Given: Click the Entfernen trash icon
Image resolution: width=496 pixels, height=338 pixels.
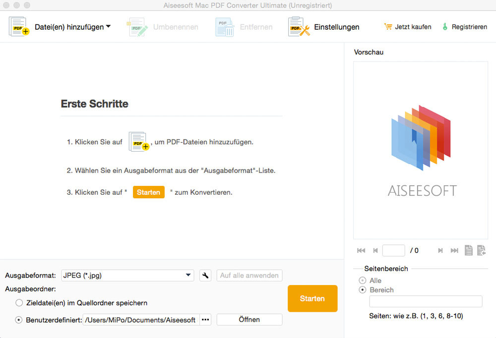Looking at the screenshot, I should click(x=225, y=27).
